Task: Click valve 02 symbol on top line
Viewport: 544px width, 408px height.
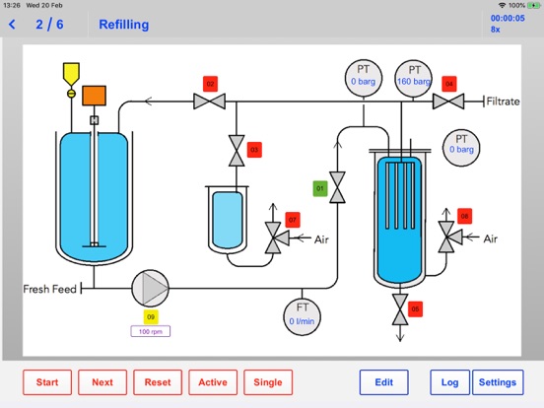Action: pos(209,102)
